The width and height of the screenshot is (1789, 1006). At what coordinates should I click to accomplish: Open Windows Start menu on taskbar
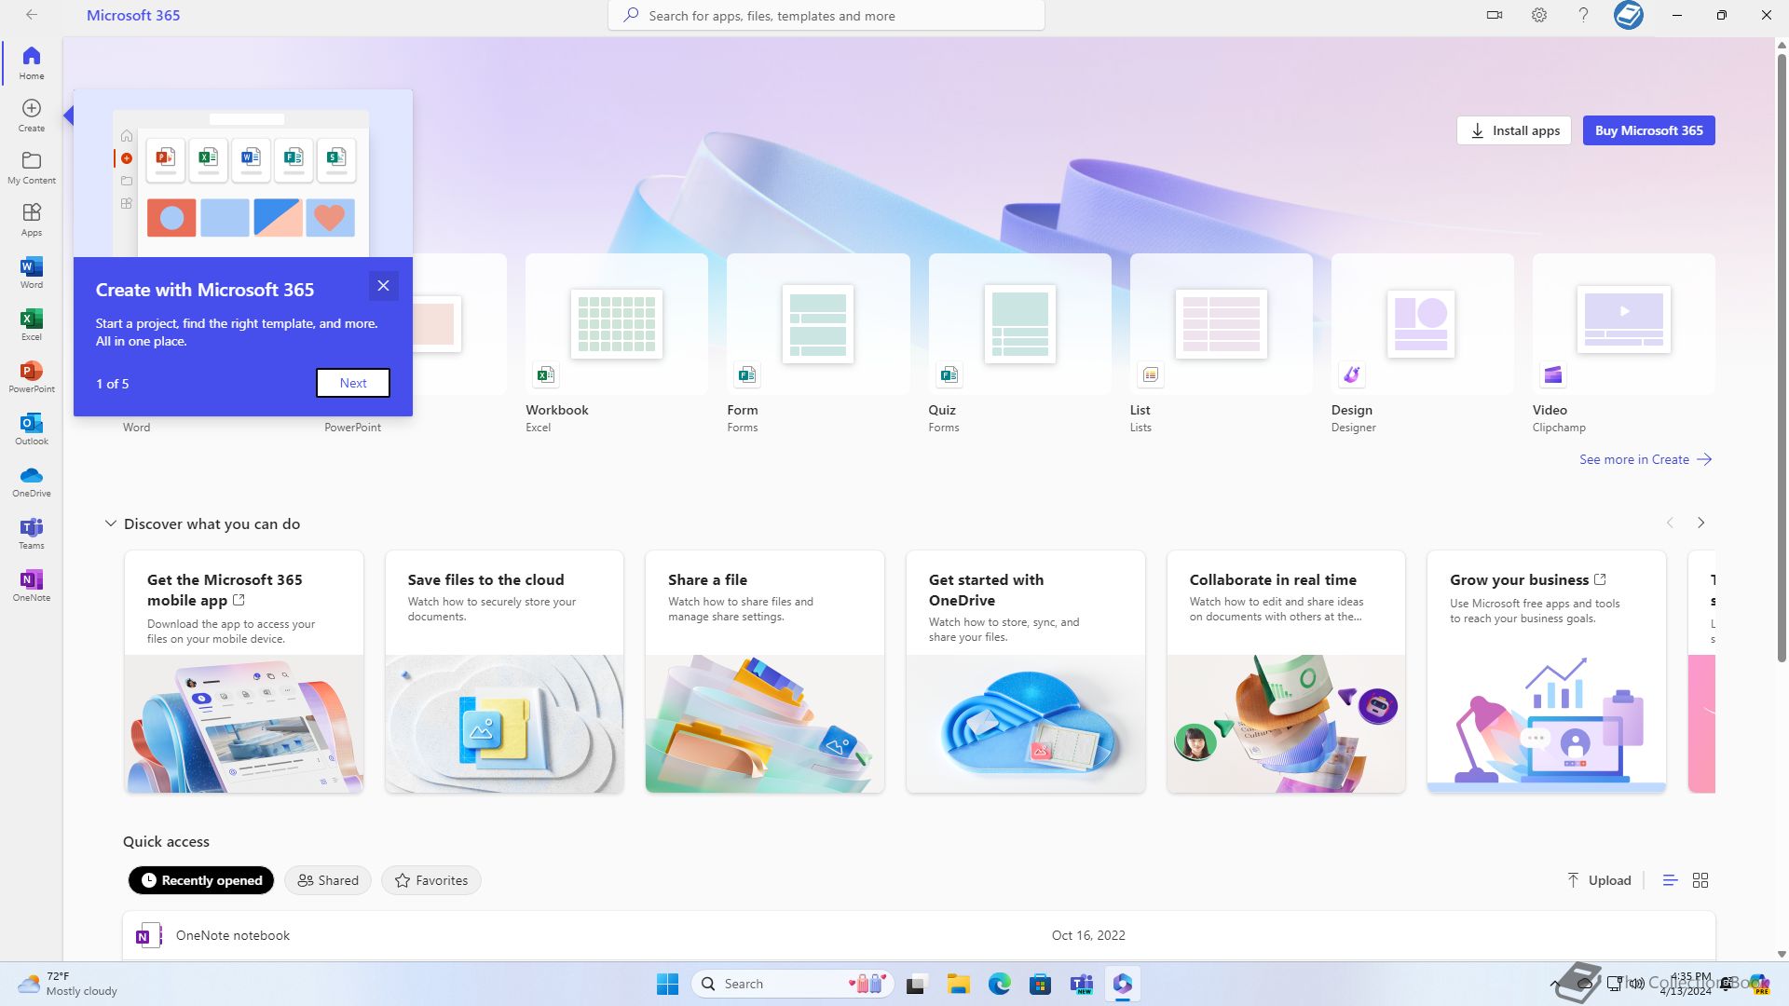coord(668,984)
